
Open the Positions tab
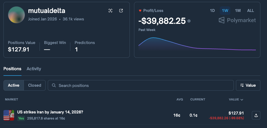click(12, 69)
